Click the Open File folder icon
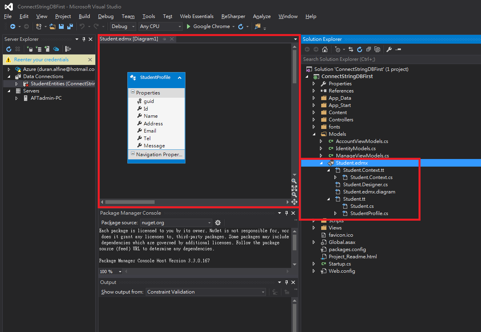Viewport: 481px width, 332px height. [x=52, y=26]
